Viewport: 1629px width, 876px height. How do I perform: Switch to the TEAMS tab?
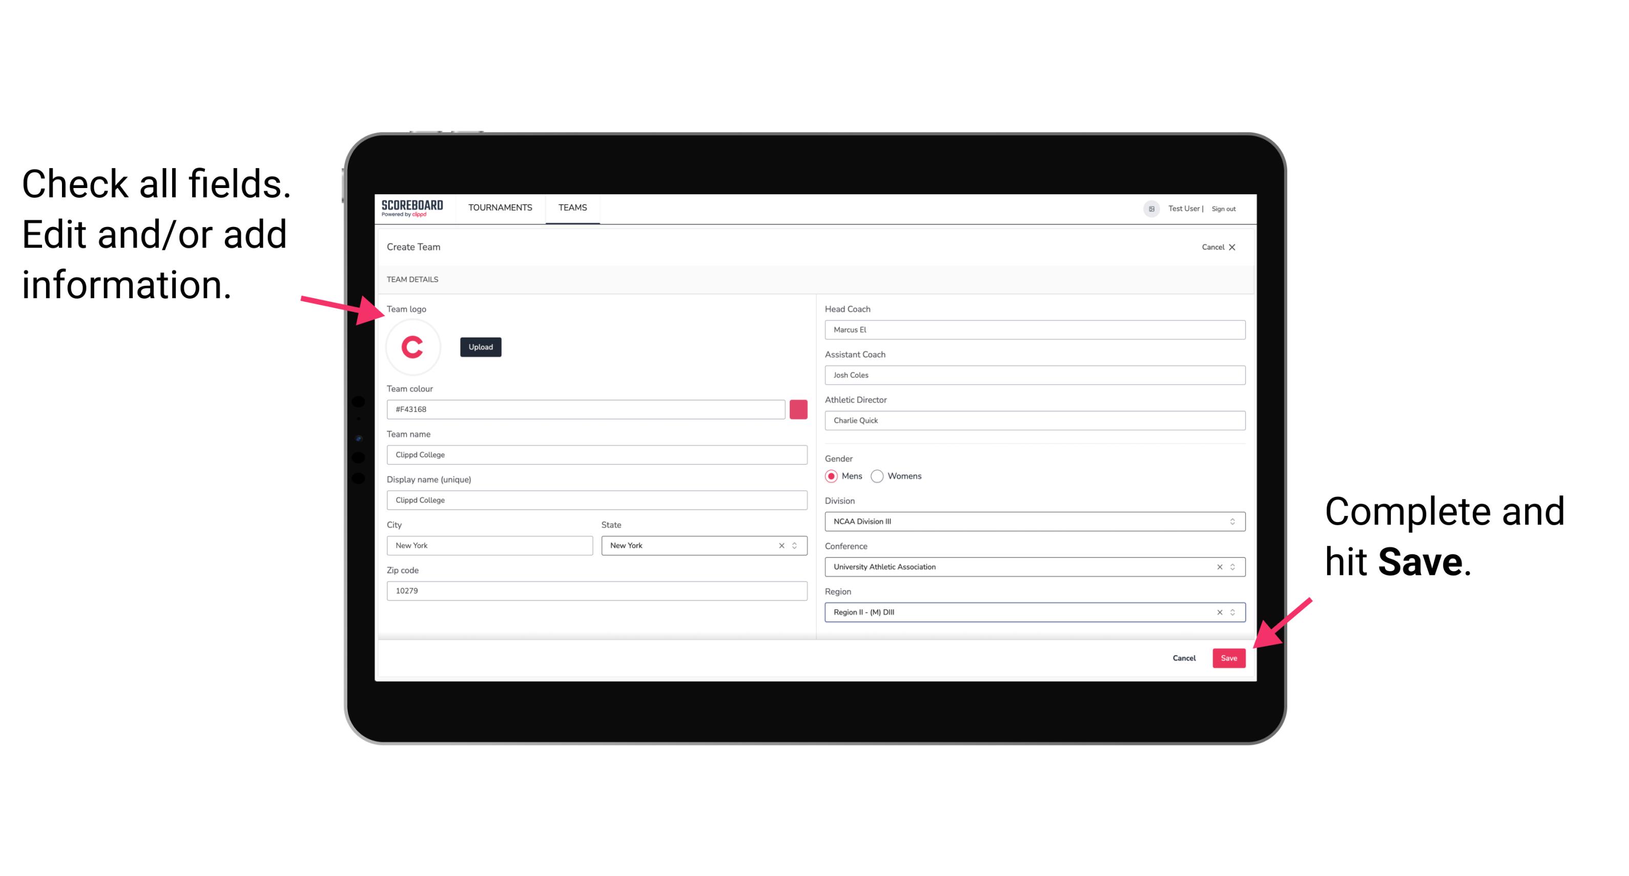pos(573,208)
